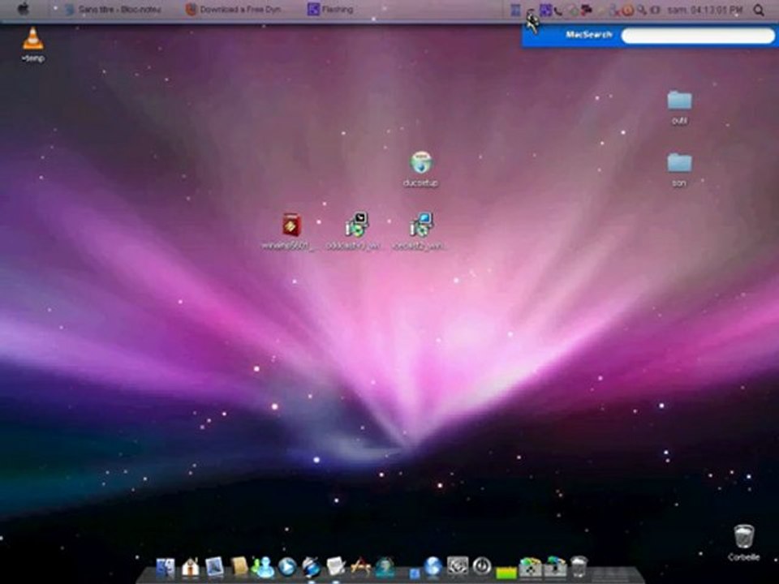Screen dimensions: 779x584
Task: Click the clock showing sam. 04:13 PM
Action: (x=704, y=10)
